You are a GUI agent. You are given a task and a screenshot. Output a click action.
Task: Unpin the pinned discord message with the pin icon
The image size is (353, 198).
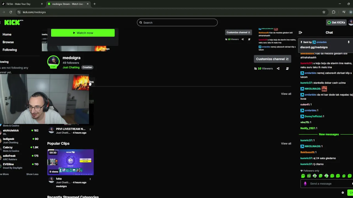pyautogui.click(x=349, y=42)
